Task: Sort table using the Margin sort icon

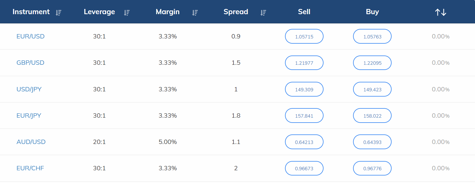Action: point(195,13)
